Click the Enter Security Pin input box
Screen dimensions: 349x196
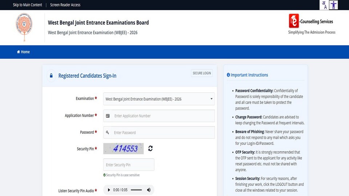pyautogui.click(x=129, y=165)
